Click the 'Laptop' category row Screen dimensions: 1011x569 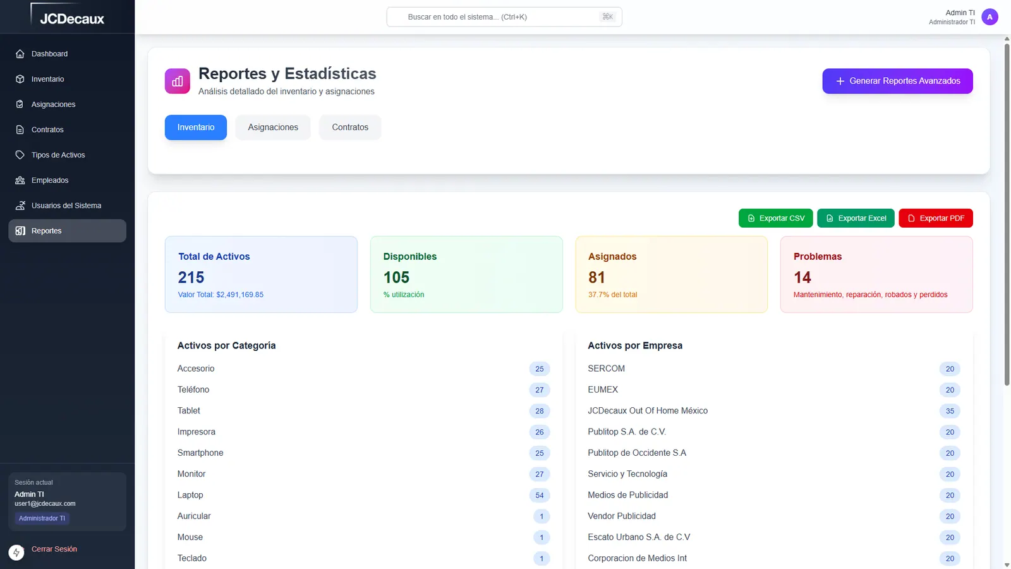pos(363,495)
